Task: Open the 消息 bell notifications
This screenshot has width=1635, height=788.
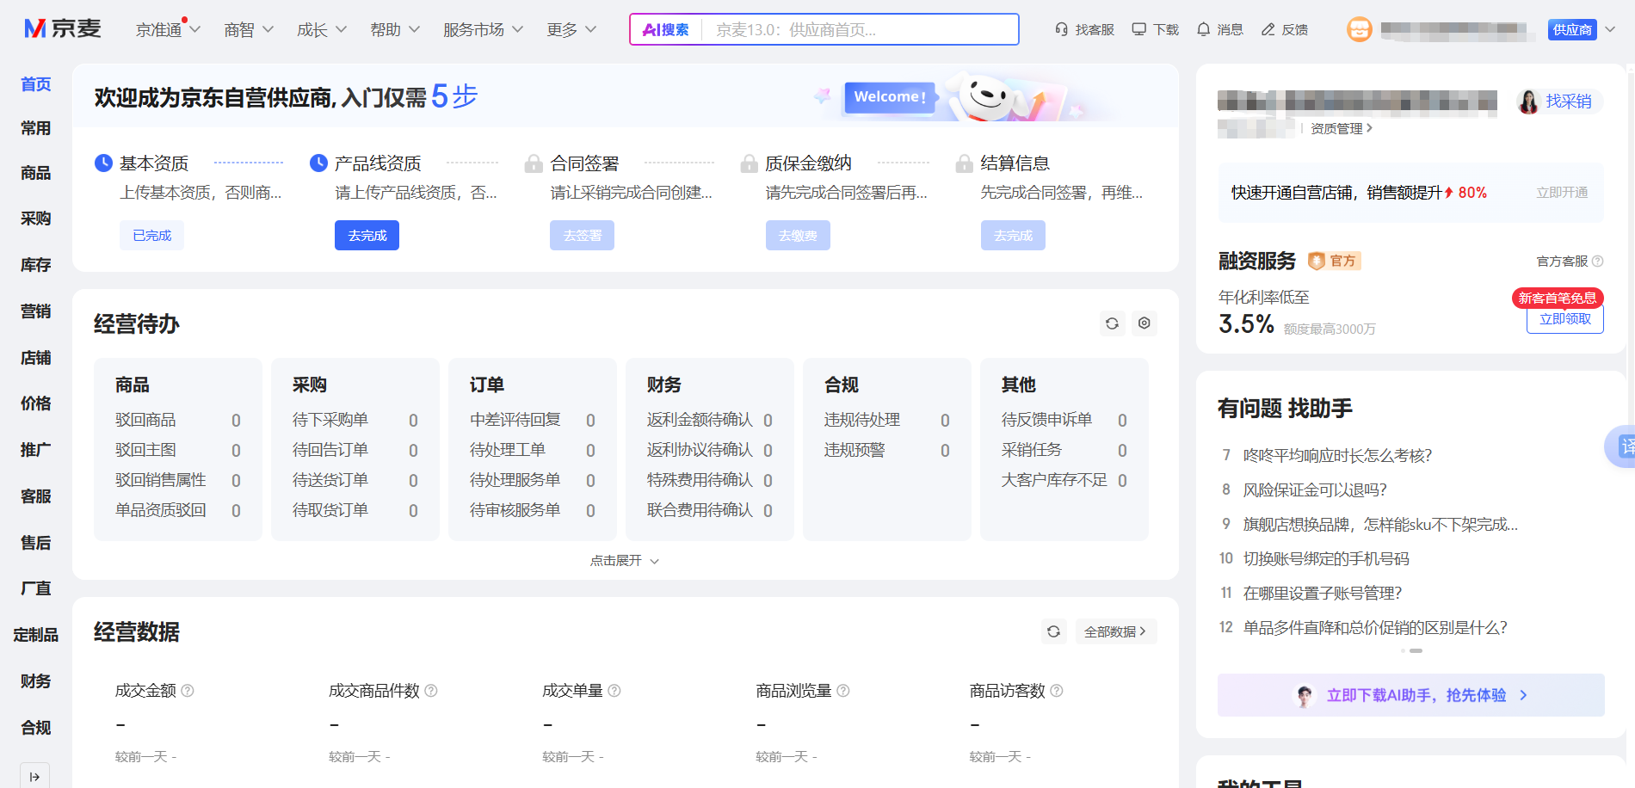Action: click(1203, 29)
